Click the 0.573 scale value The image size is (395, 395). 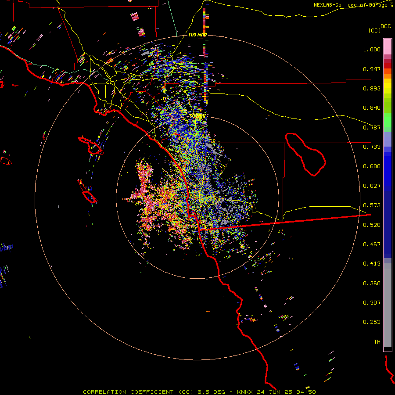(372, 205)
